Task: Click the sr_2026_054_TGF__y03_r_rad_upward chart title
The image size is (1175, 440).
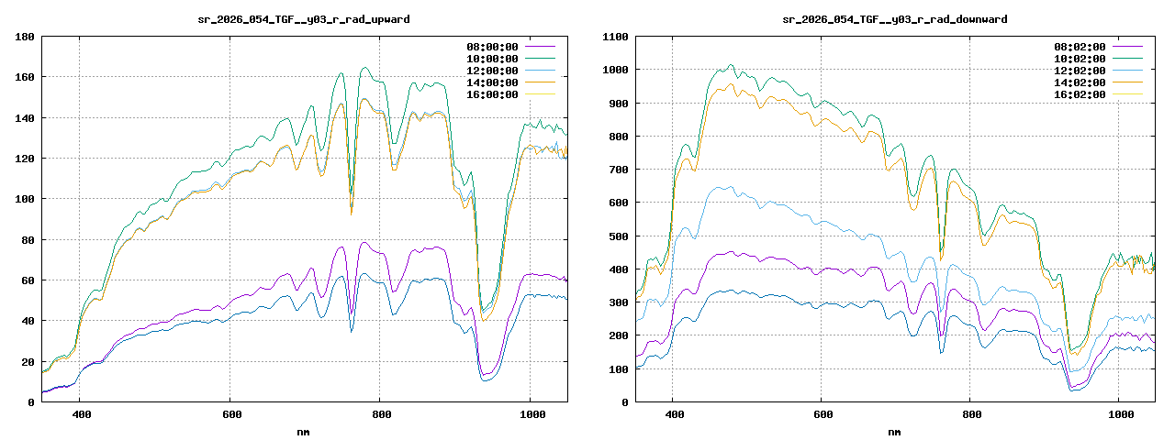Action: (305, 18)
